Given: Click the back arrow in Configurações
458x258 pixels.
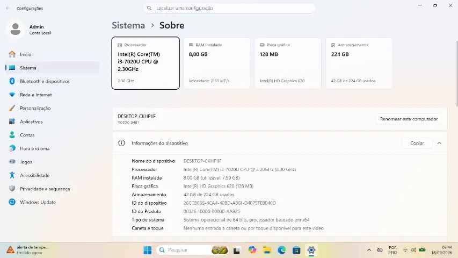Looking at the screenshot, I should (x=8, y=8).
